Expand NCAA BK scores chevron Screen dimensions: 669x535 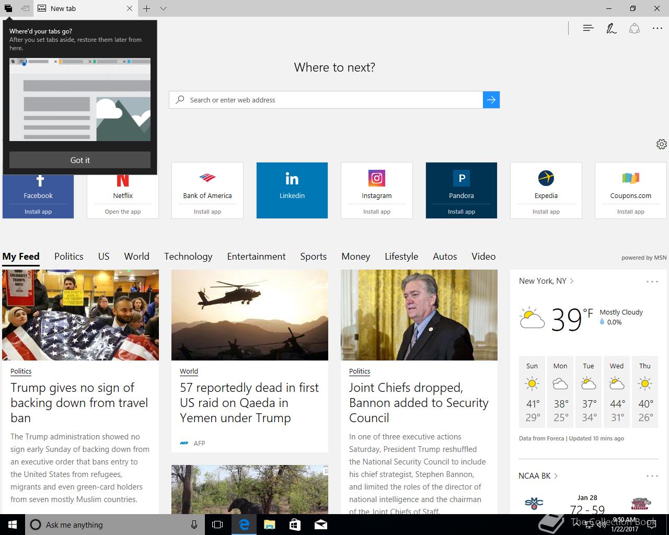click(556, 476)
